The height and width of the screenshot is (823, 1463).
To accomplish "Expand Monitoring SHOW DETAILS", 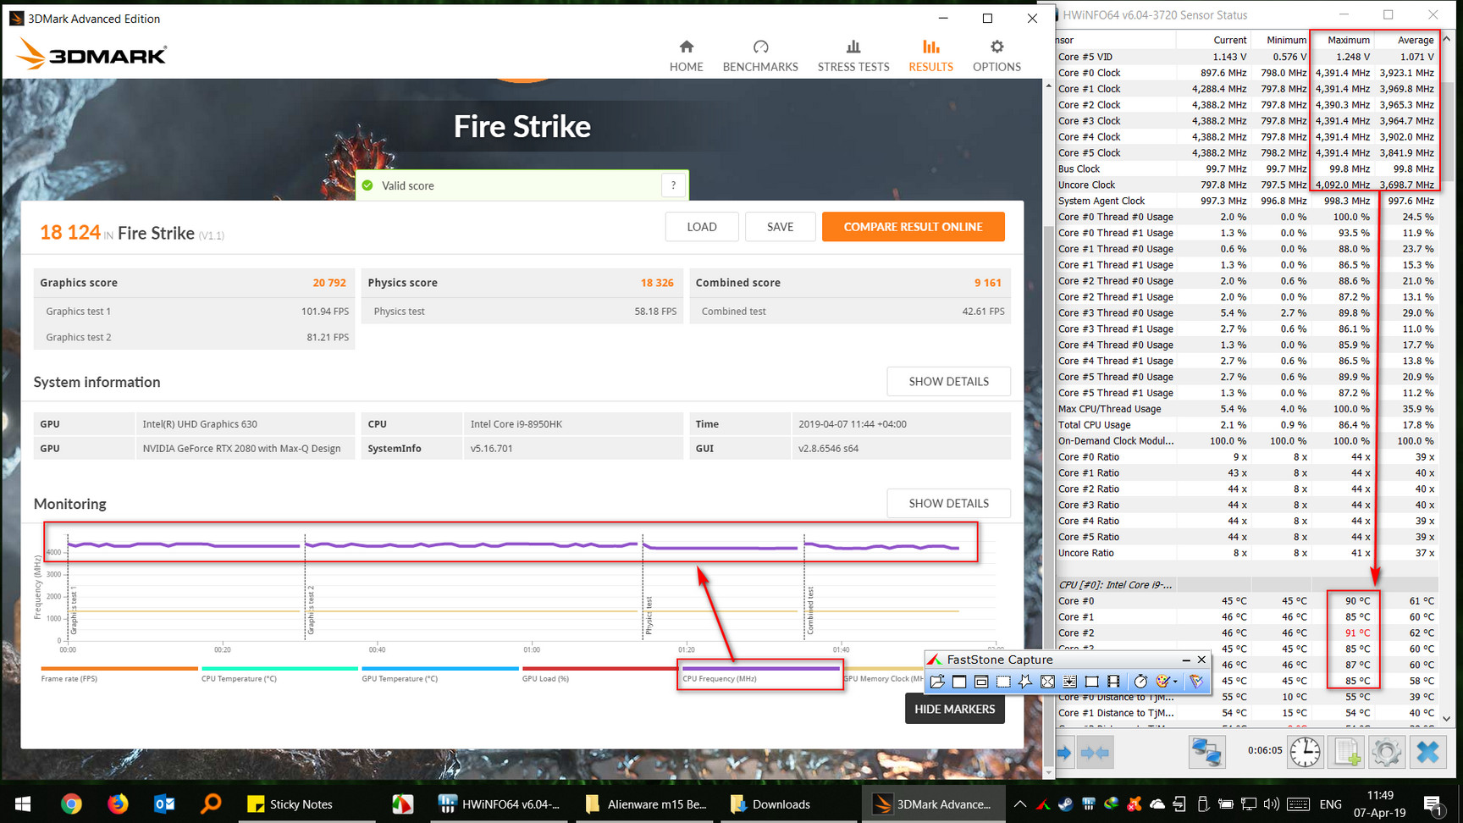I will pyautogui.click(x=948, y=504).
